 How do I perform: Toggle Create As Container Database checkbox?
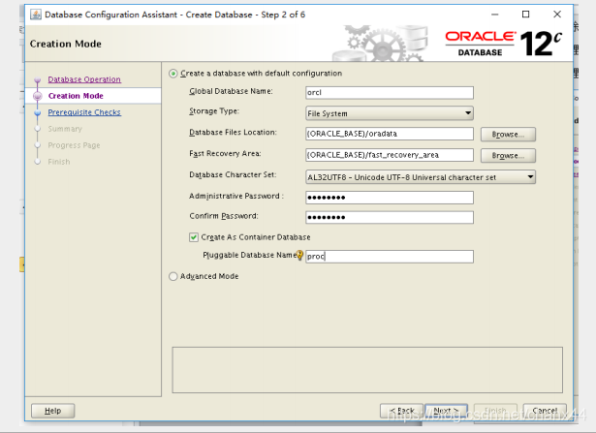(194, 237)
